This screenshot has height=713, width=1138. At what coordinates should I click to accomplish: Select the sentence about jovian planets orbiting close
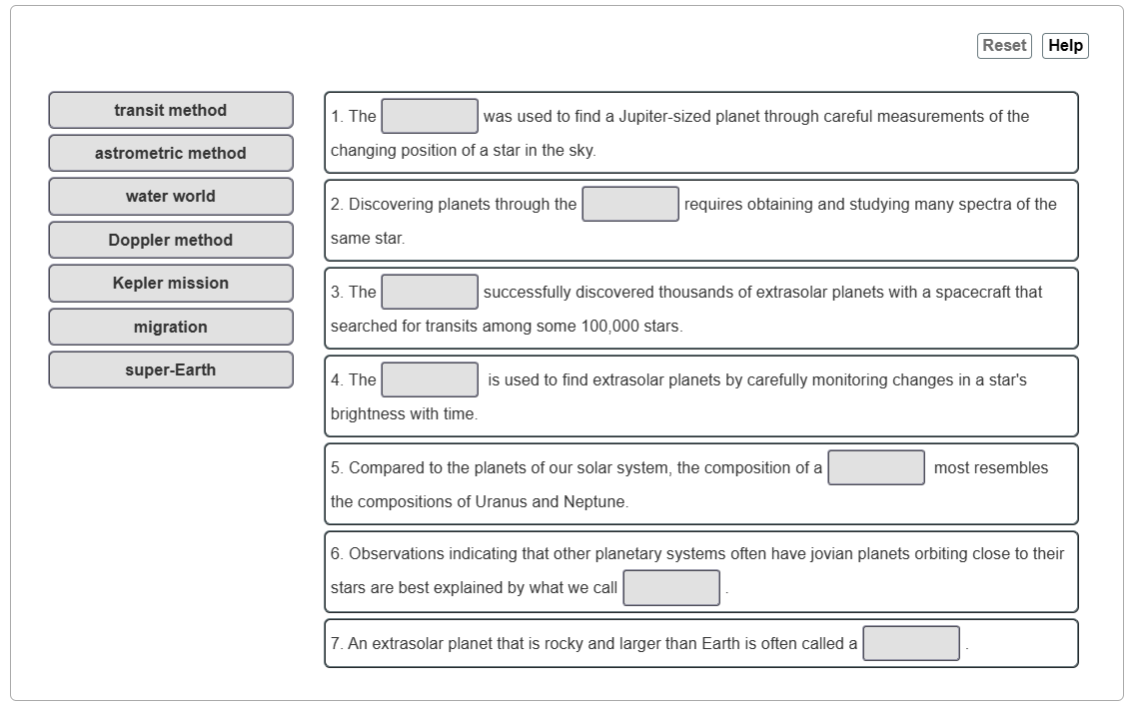tap(701, 571)
